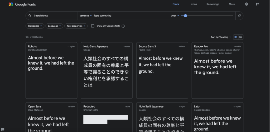This screenshot has width=270, height=132.
Task: Click Noto Serif Japanese '7 styles' label
Action: [x=182, y=106]
